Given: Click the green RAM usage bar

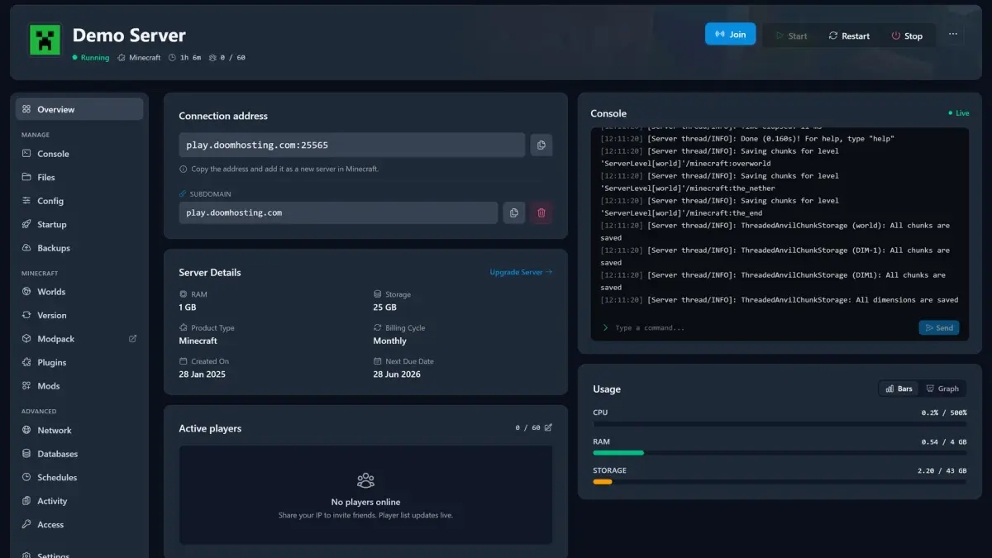Looking at the screenshot, I should tap(618, 452).
